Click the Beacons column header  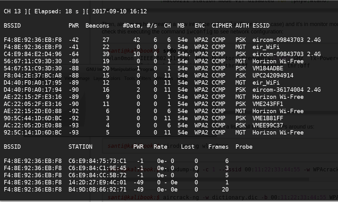[97, 25]
